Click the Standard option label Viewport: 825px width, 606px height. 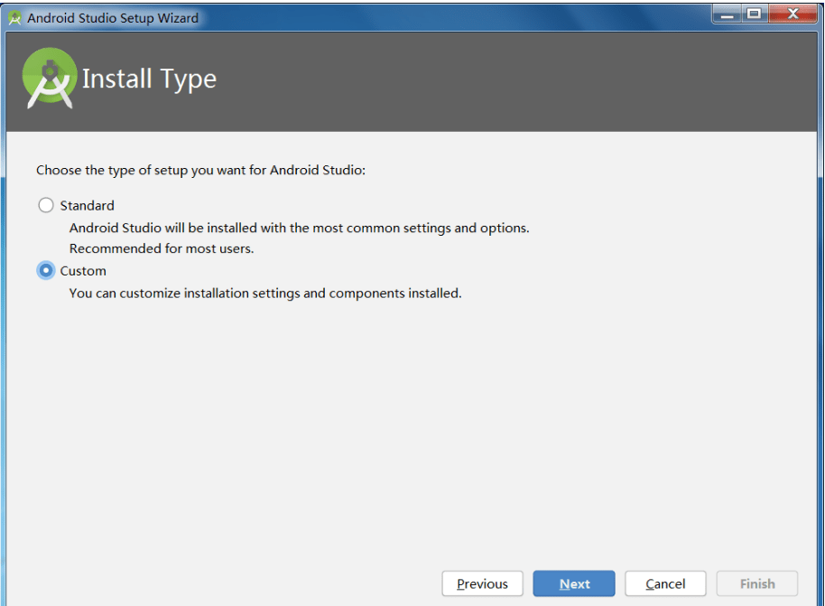pos(87,205)
